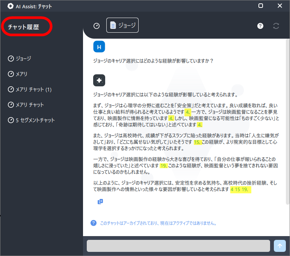
Task: Click the AI assistant sparkle avatar
Action: tap(99, 80)
